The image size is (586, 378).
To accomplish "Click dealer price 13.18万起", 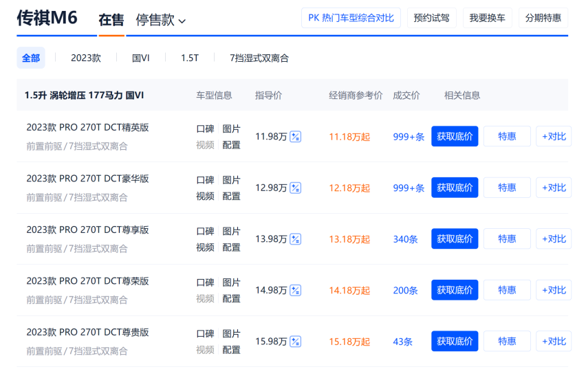I will point(349,239).
